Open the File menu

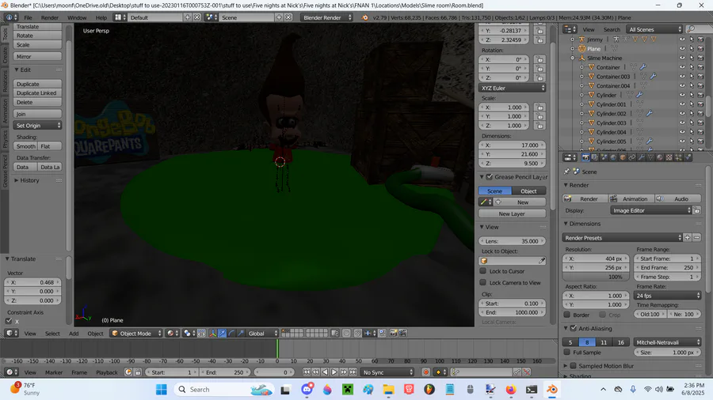[x=29, y=17]
